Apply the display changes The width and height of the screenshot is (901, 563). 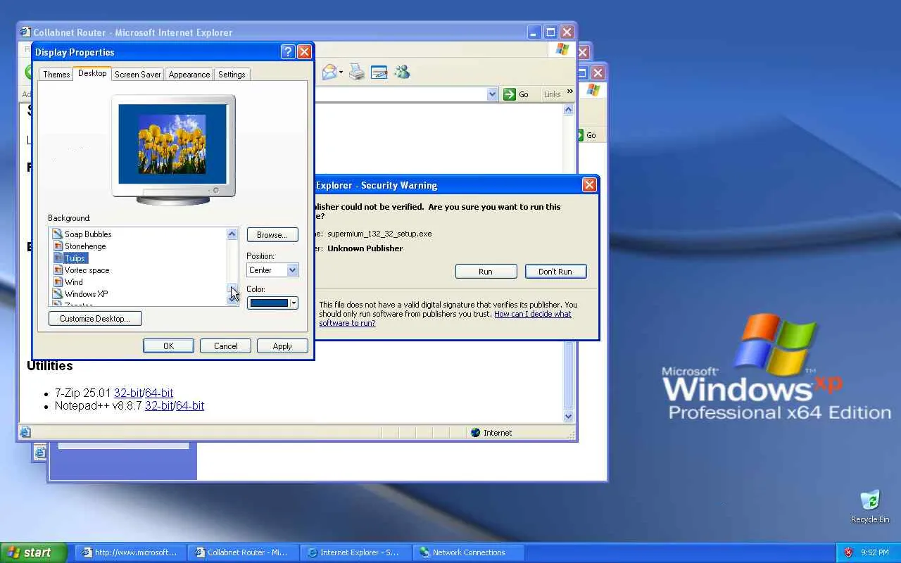pyautogui.click(x=282, y=346)
